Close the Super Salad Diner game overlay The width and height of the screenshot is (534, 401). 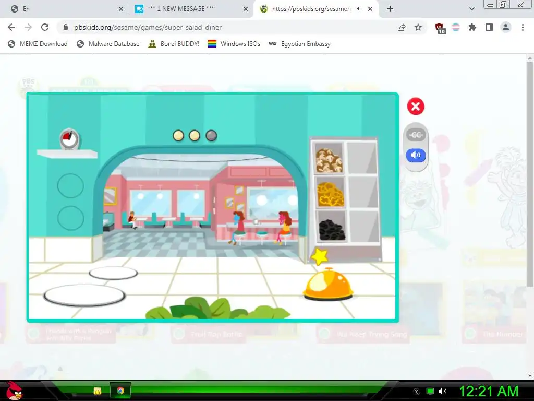[416, 107]
